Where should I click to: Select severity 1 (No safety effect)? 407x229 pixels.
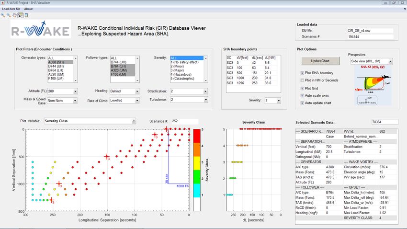tap(187, 62)
